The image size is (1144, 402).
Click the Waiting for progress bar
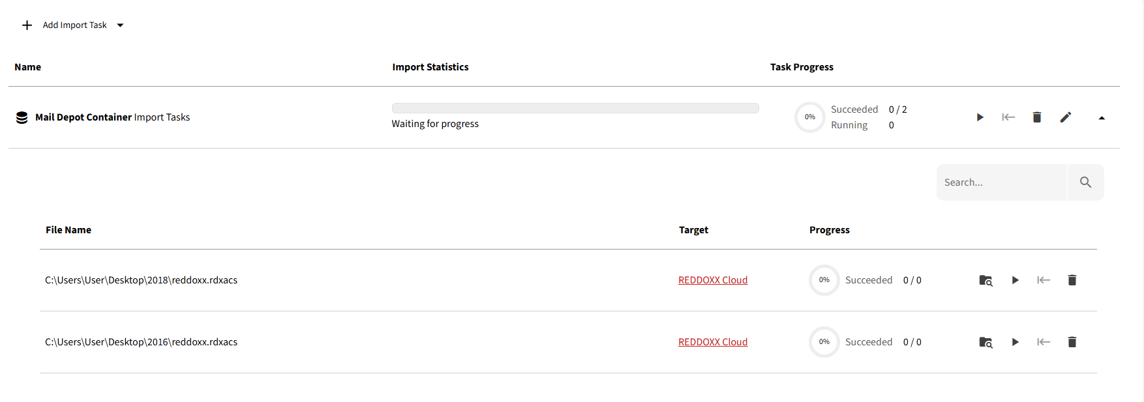(x=575, y=108)
